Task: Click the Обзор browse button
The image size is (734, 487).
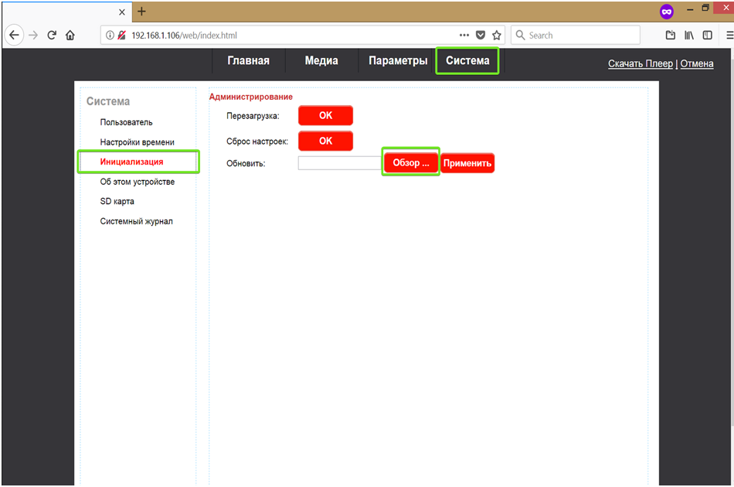Action: pyautogui.click(x=411, y=163)
